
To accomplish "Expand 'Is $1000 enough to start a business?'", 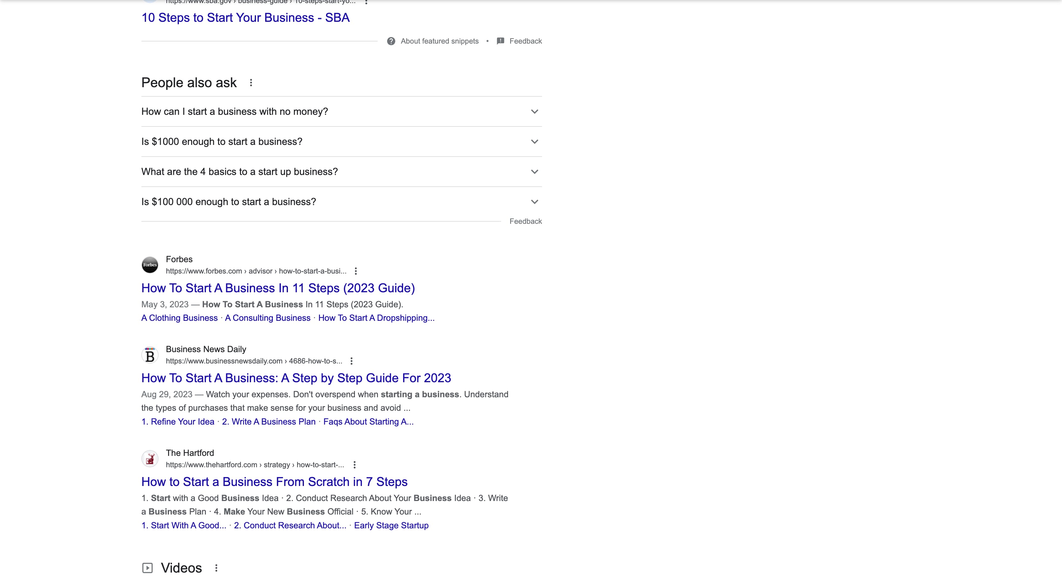I will click(341, 142).
